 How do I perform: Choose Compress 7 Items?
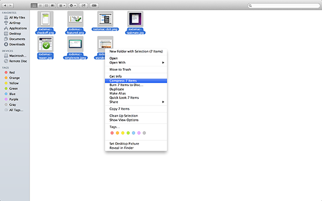(x=136, y=81)
